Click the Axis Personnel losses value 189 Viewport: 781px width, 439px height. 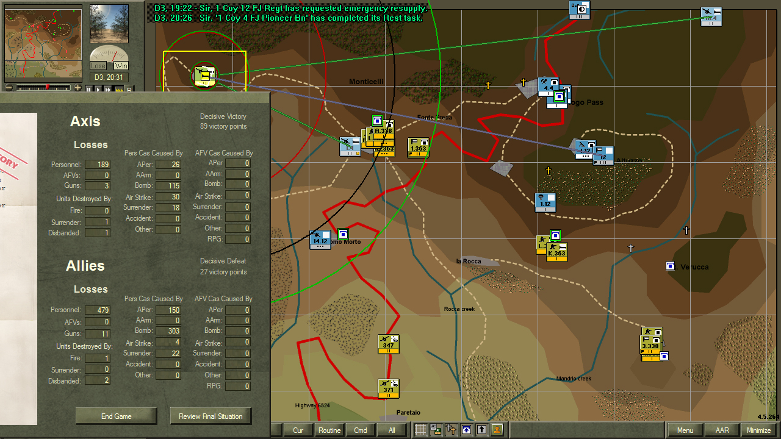[x=97, y=165]
